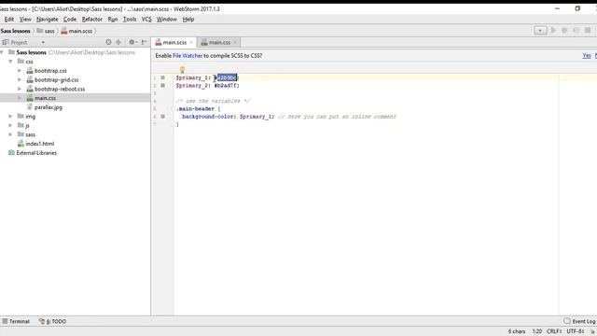The height and width of the screenshot is (336, 597).
Task: Click the 1:20 caret position indicator
Action: [537, 331]
